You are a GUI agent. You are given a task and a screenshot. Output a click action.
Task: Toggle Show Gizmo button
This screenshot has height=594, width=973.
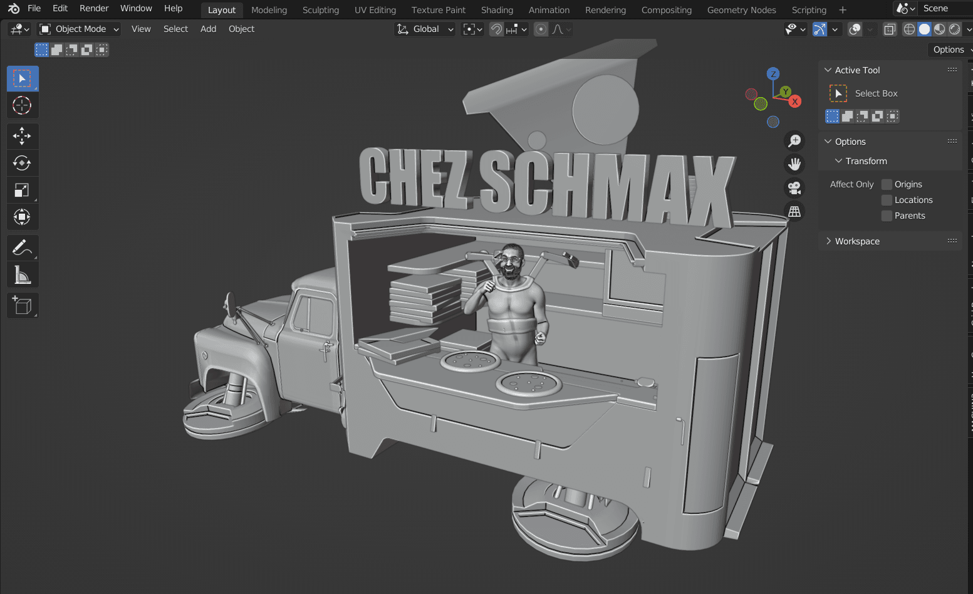(x=820, y=29)
